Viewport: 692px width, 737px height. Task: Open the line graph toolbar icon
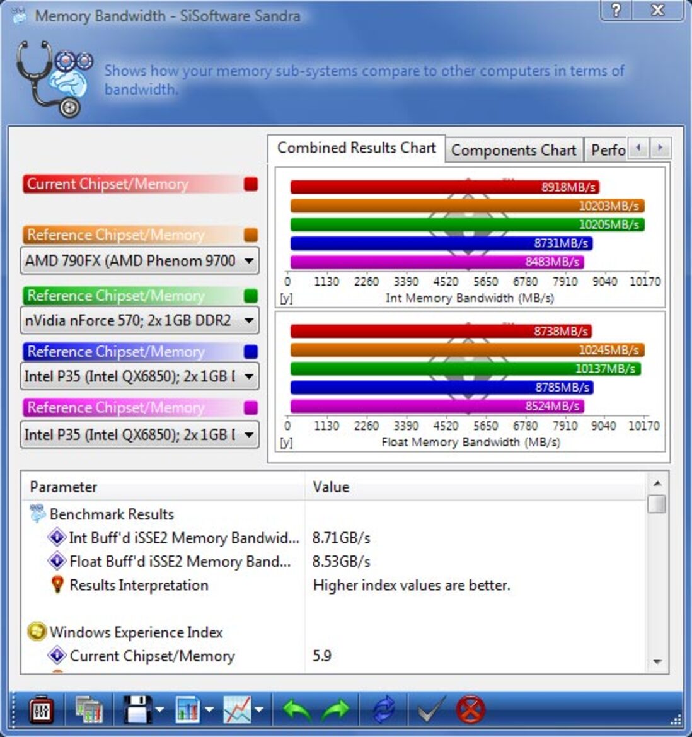click(237, 710)
